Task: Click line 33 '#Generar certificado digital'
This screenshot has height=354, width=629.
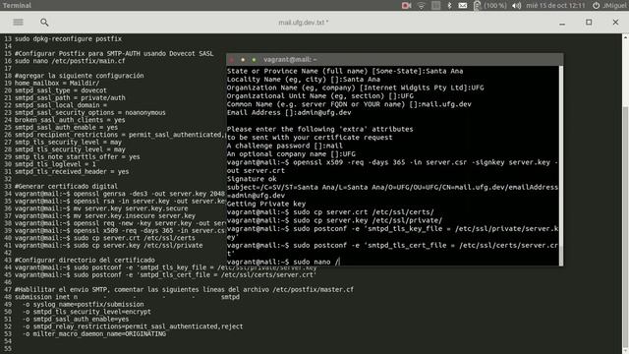Action: coord(66,186)
